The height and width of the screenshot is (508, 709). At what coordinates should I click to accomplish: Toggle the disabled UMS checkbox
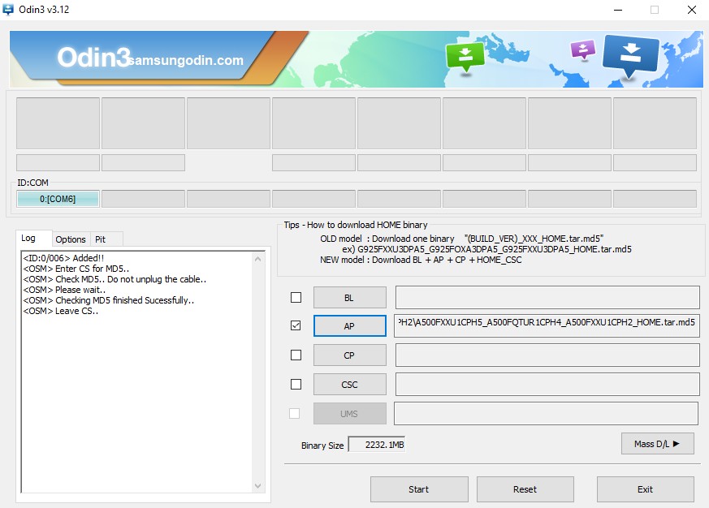click(x=294, y=413)
